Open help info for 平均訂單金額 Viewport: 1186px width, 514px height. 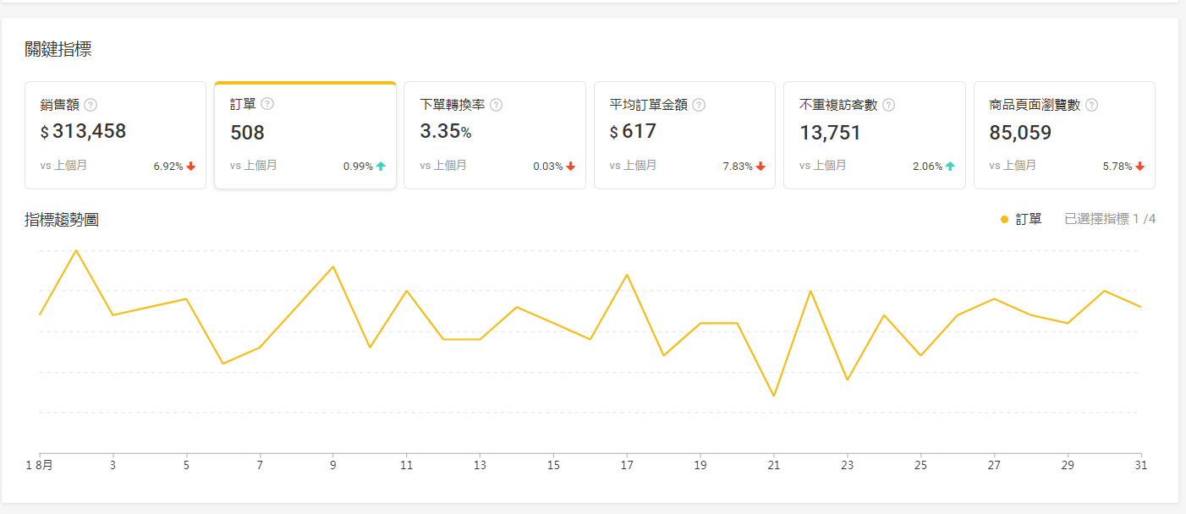698,105
